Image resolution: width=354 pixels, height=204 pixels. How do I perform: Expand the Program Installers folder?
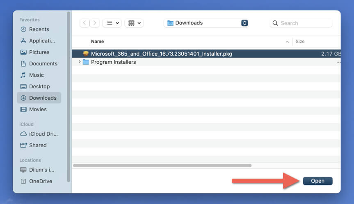(79, 62)
